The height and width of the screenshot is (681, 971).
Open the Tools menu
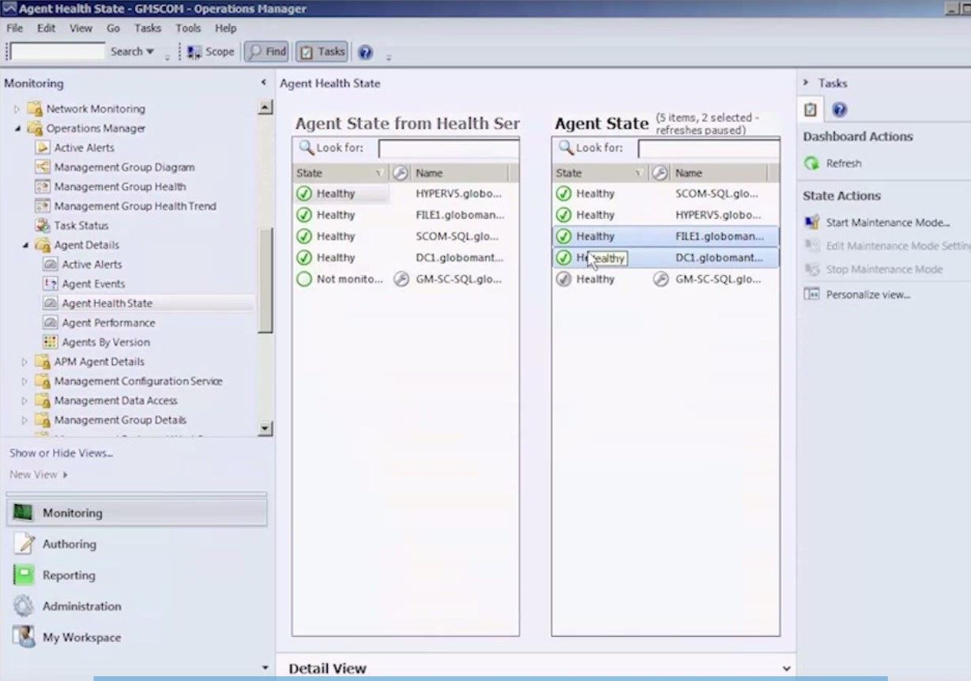[188, 28]
